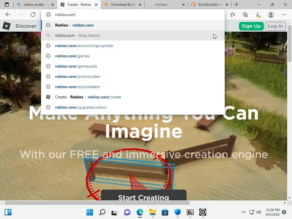Open the 7-Zip taskbar icon
This screenshot has height=219, width=292.
point(190,212)
